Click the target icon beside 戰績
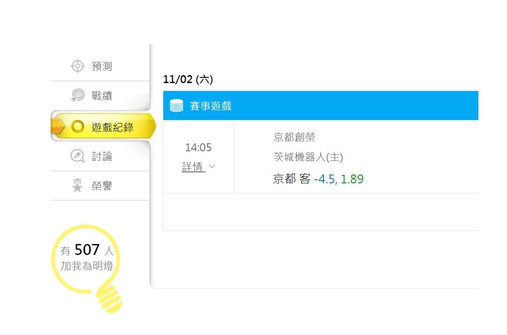Screen dimensions: 507x335 [x=77, y=95]
